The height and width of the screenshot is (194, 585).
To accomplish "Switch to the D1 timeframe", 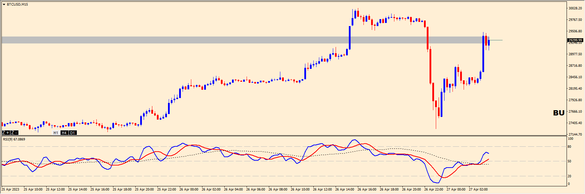I will [x=72, y=133].
